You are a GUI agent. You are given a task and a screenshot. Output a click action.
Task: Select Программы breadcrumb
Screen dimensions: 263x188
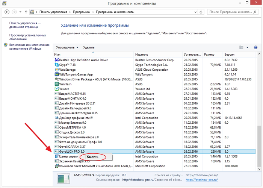82,12
